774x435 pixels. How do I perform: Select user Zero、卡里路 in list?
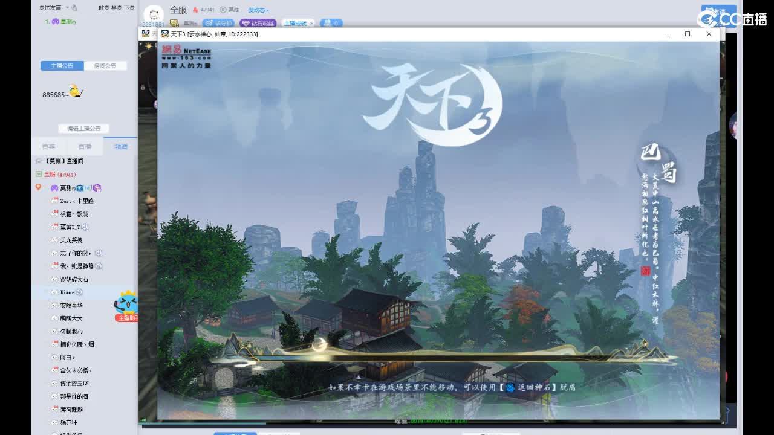(x=77, y=201)
